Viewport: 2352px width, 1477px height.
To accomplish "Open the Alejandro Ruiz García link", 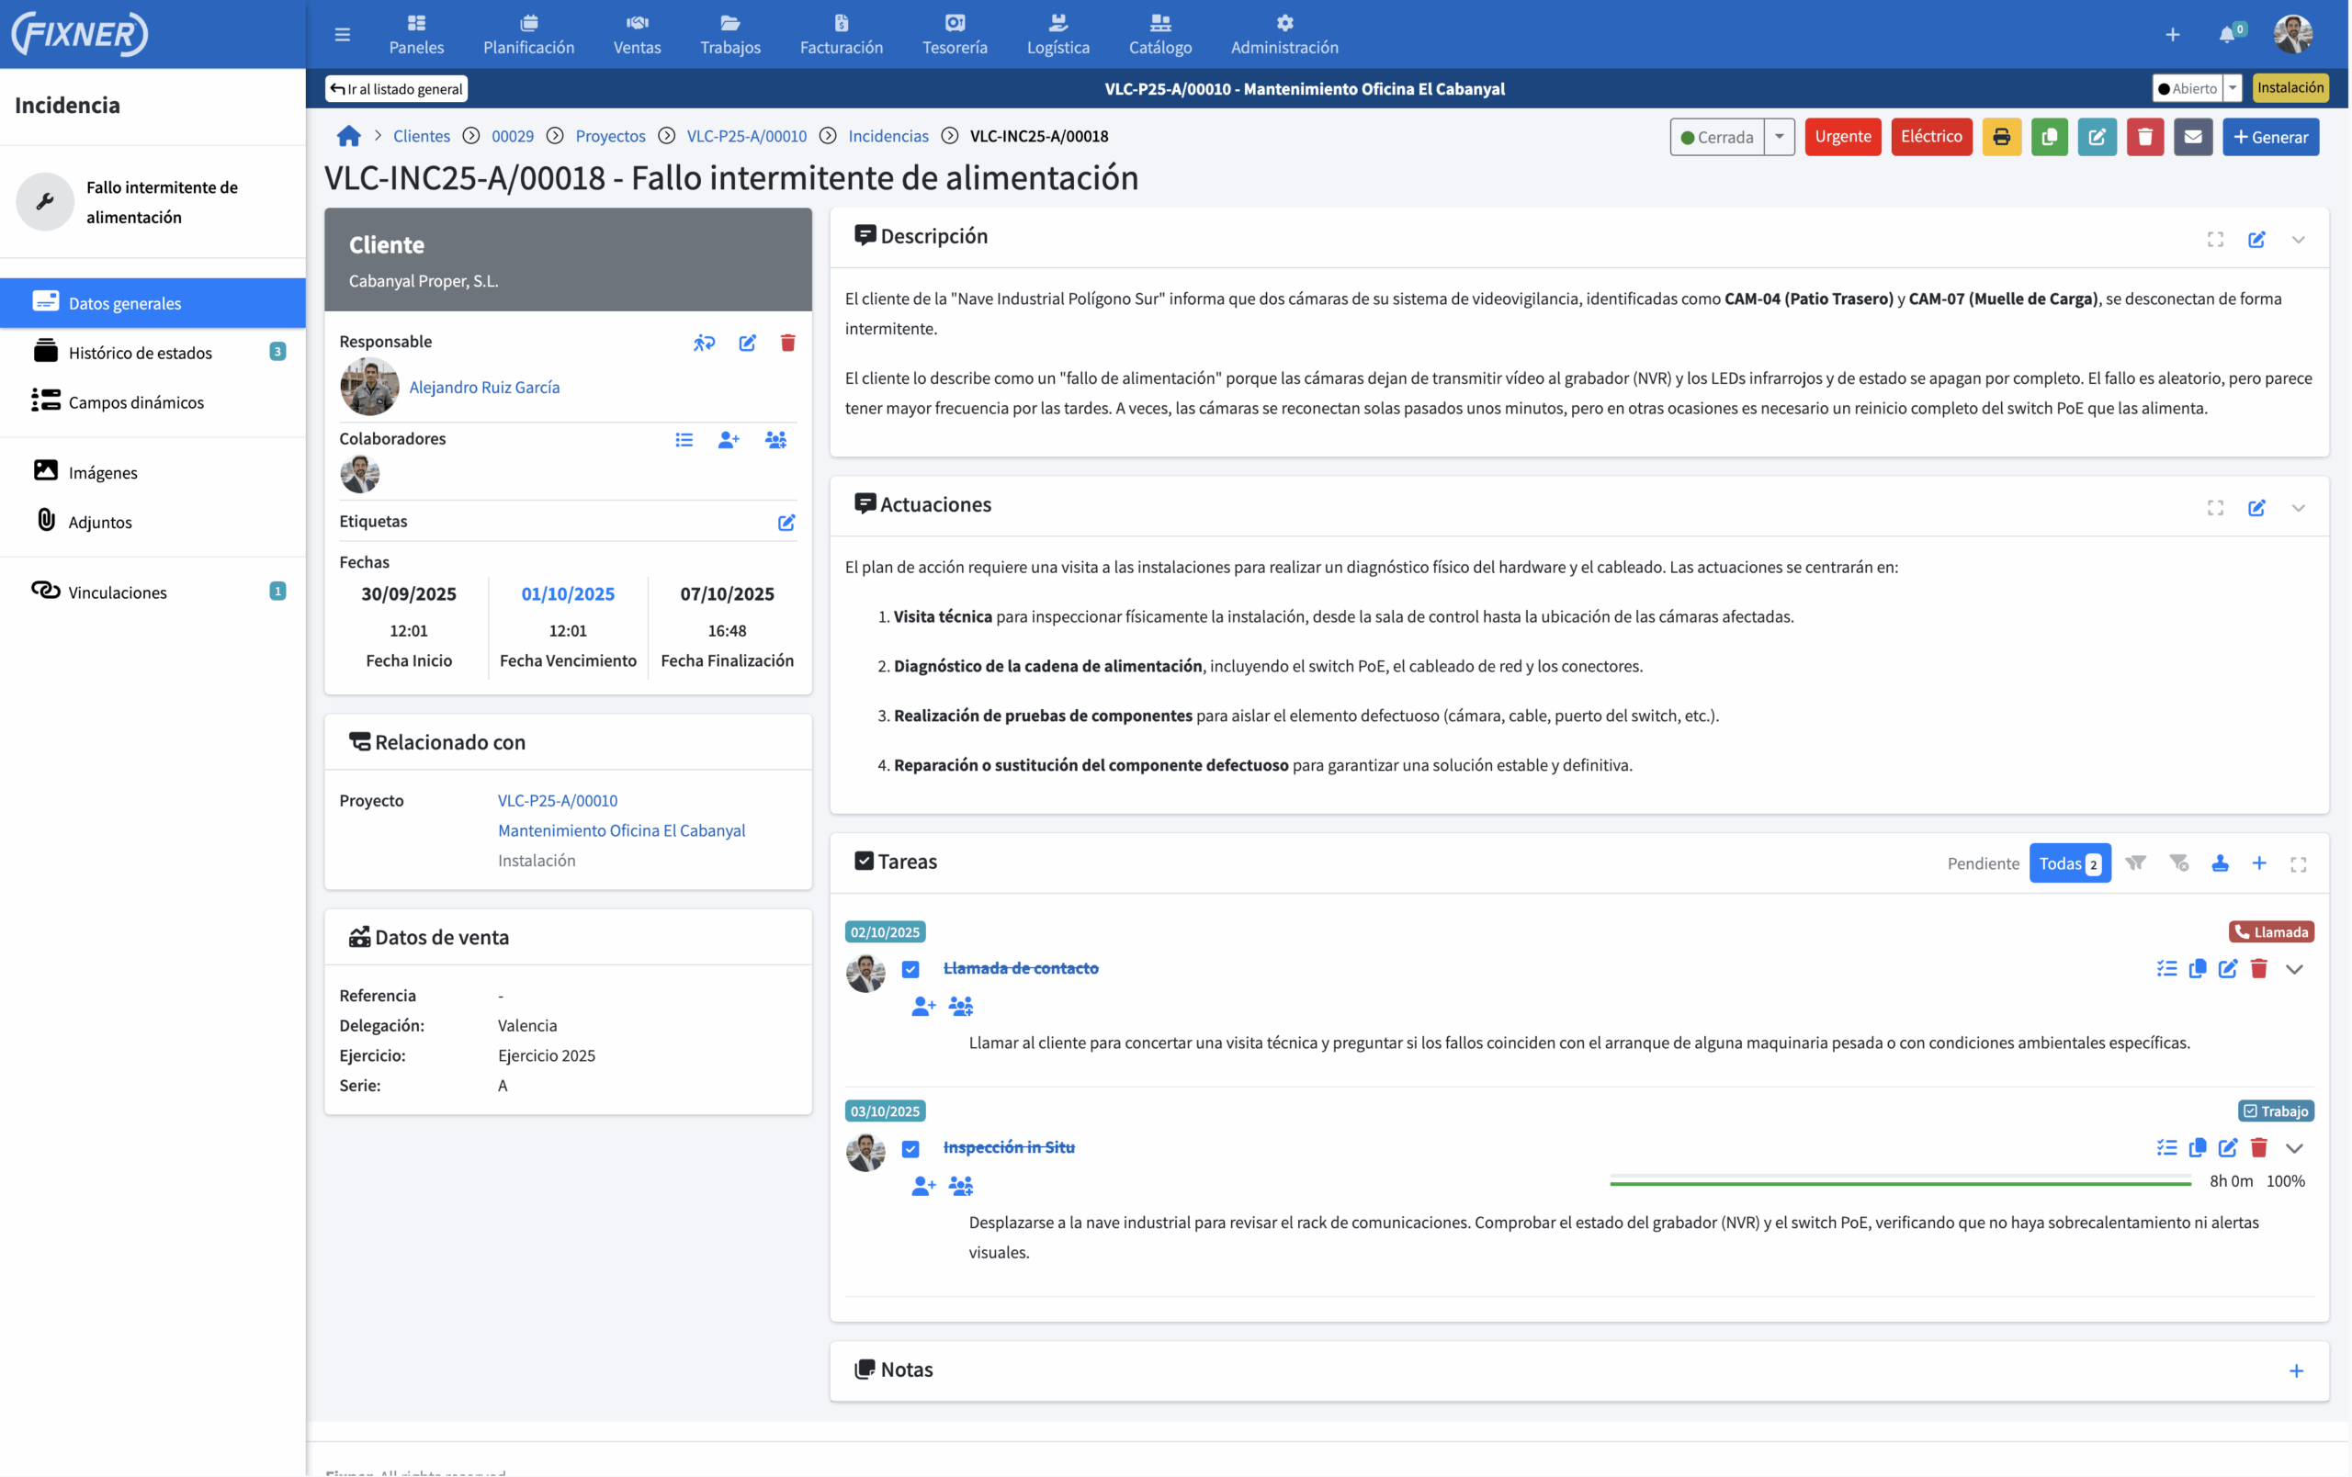I will 484,388.
